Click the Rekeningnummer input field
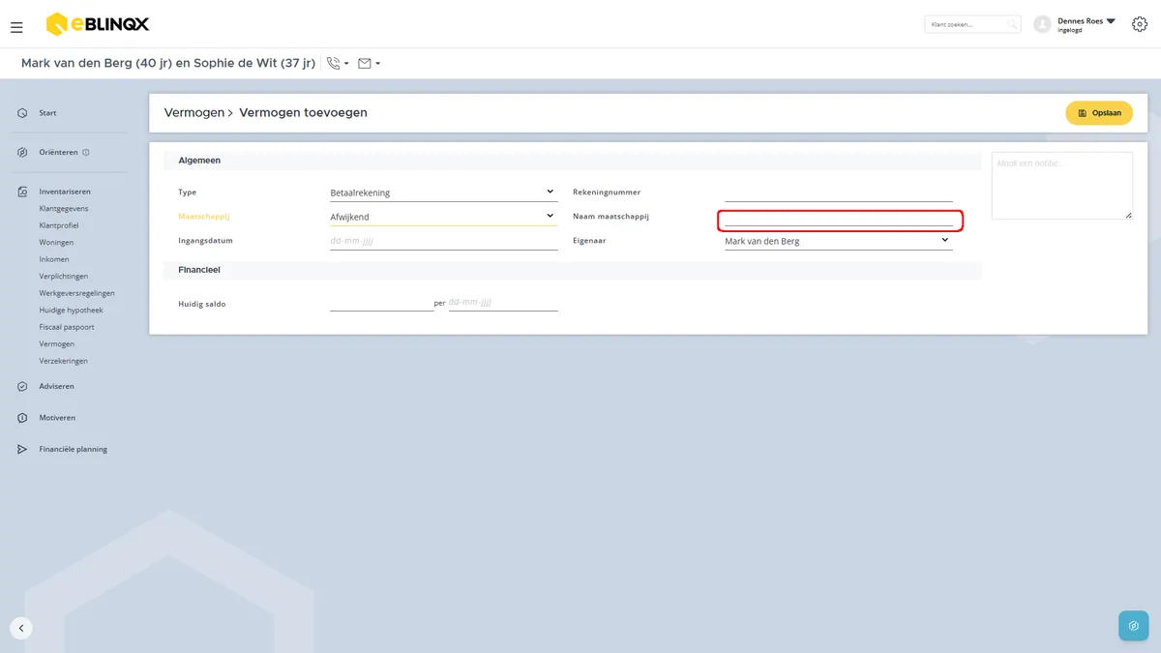 tap(839, 192)
